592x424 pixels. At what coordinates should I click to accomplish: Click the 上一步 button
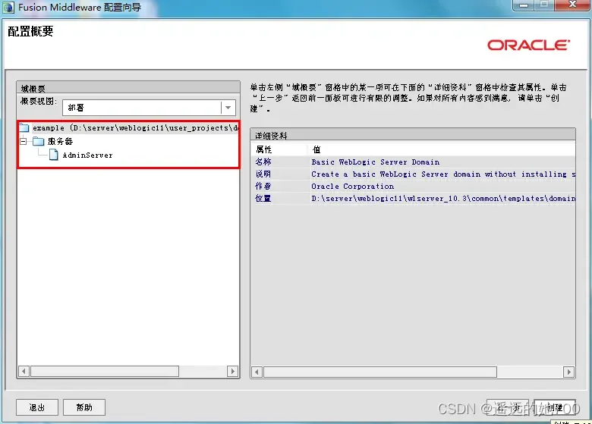pyautogui.click(x=508, y=407)
